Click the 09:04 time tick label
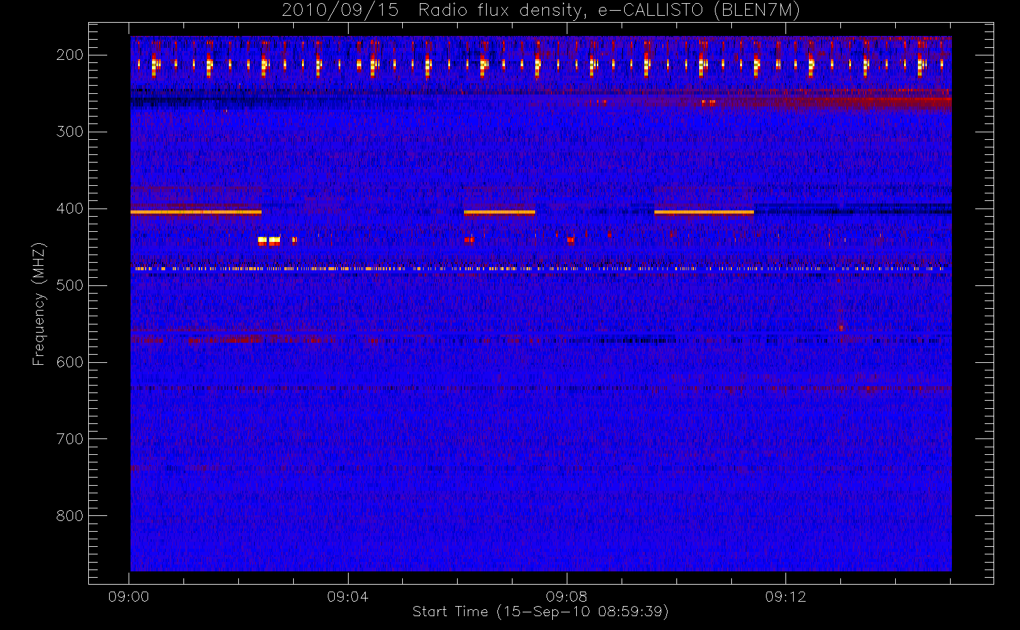 [347, 597]
